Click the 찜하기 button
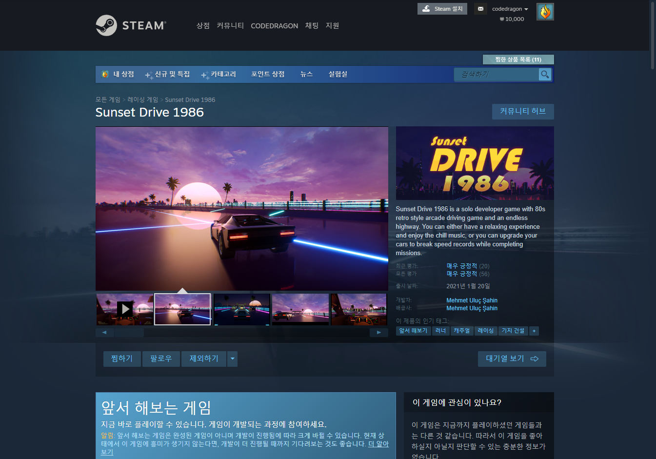 coord(122,359)
